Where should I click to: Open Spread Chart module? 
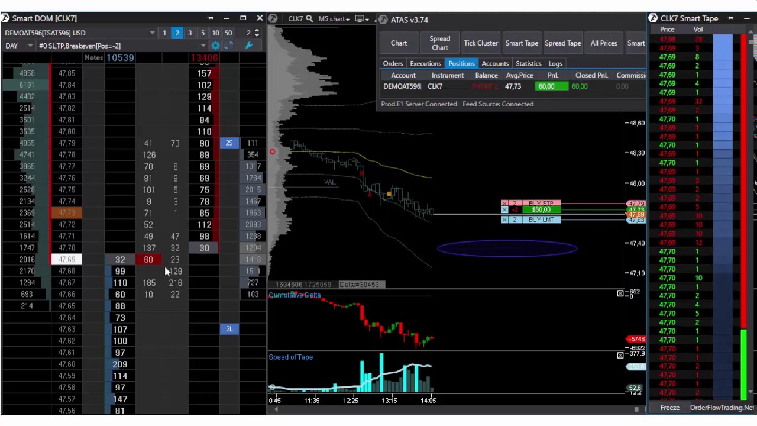tap(439, 43)
